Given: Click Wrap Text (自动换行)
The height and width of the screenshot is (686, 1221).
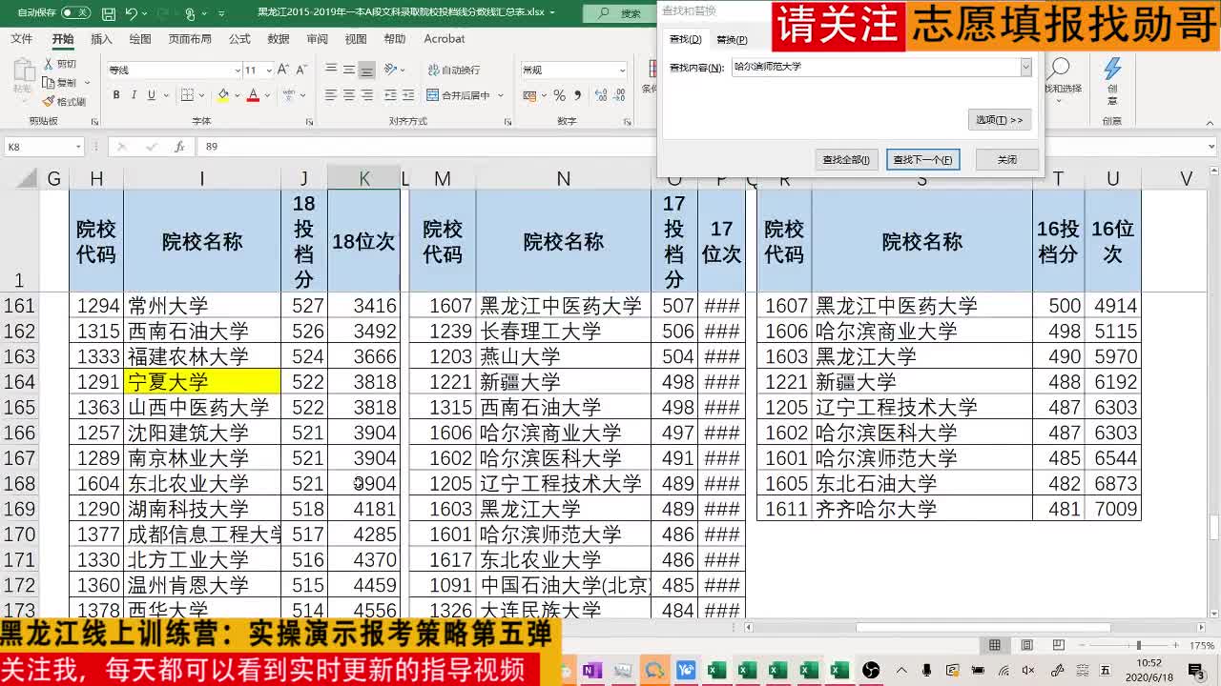Looking at the screenshot, I should tap(453, 70).
